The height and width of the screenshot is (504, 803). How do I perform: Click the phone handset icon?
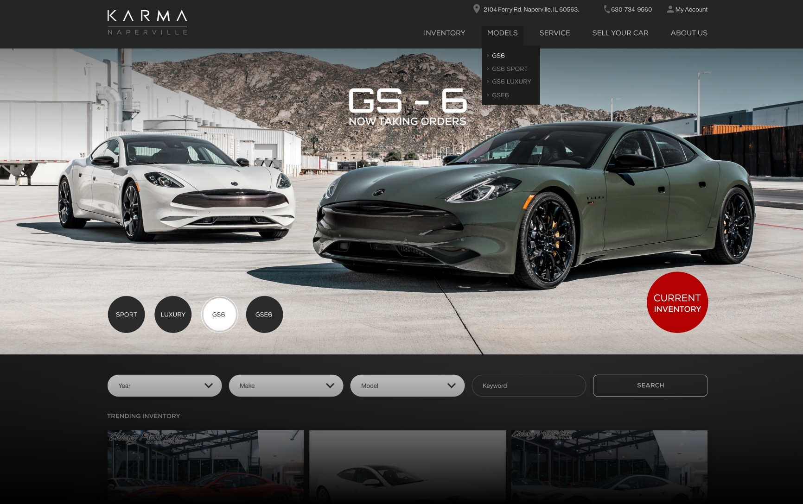tap(606, 9)
